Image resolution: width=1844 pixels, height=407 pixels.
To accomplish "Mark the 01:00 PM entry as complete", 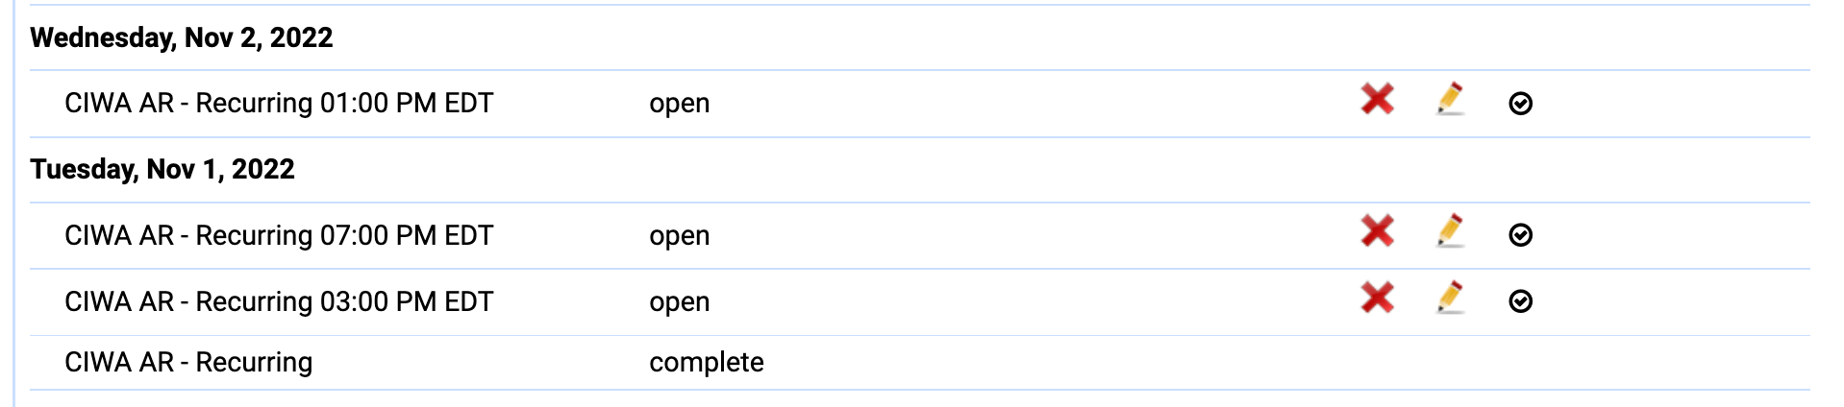I will click(x=1520, y=104).
